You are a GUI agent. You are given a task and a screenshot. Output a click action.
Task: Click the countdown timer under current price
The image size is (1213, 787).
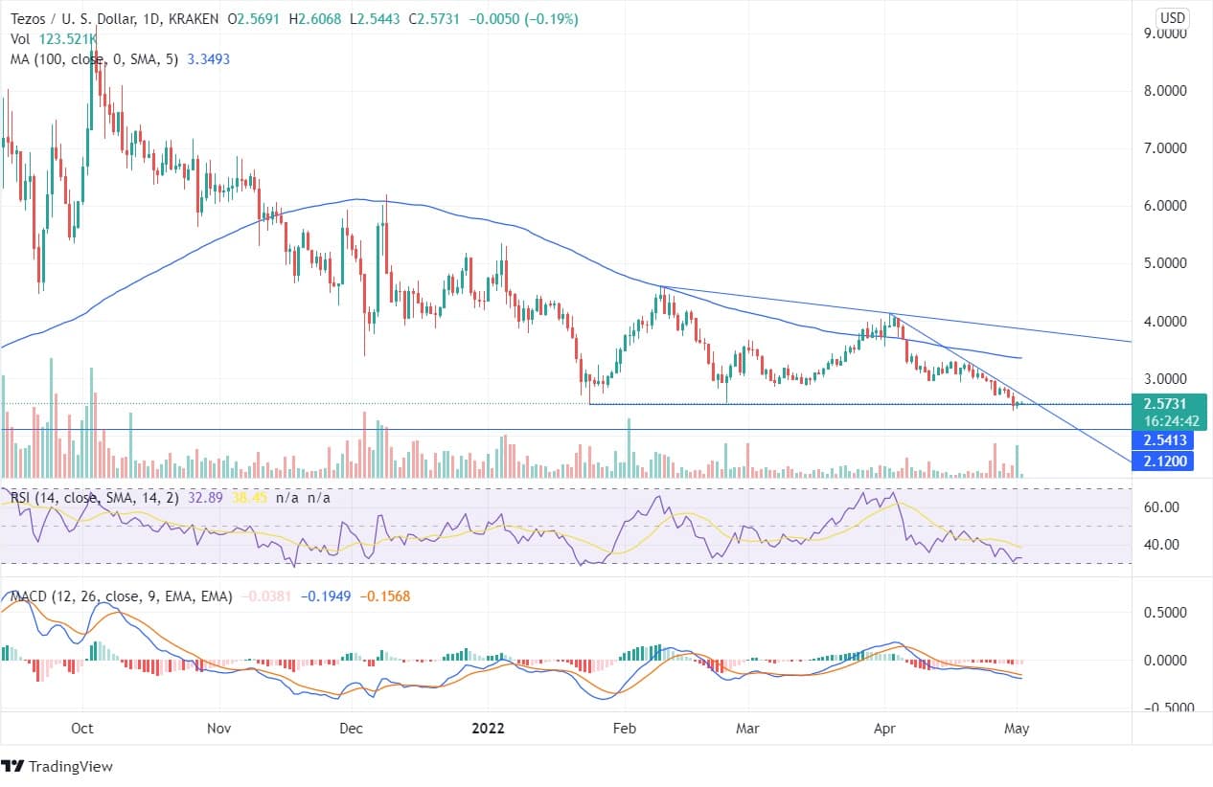click(x=1171, y=420)
